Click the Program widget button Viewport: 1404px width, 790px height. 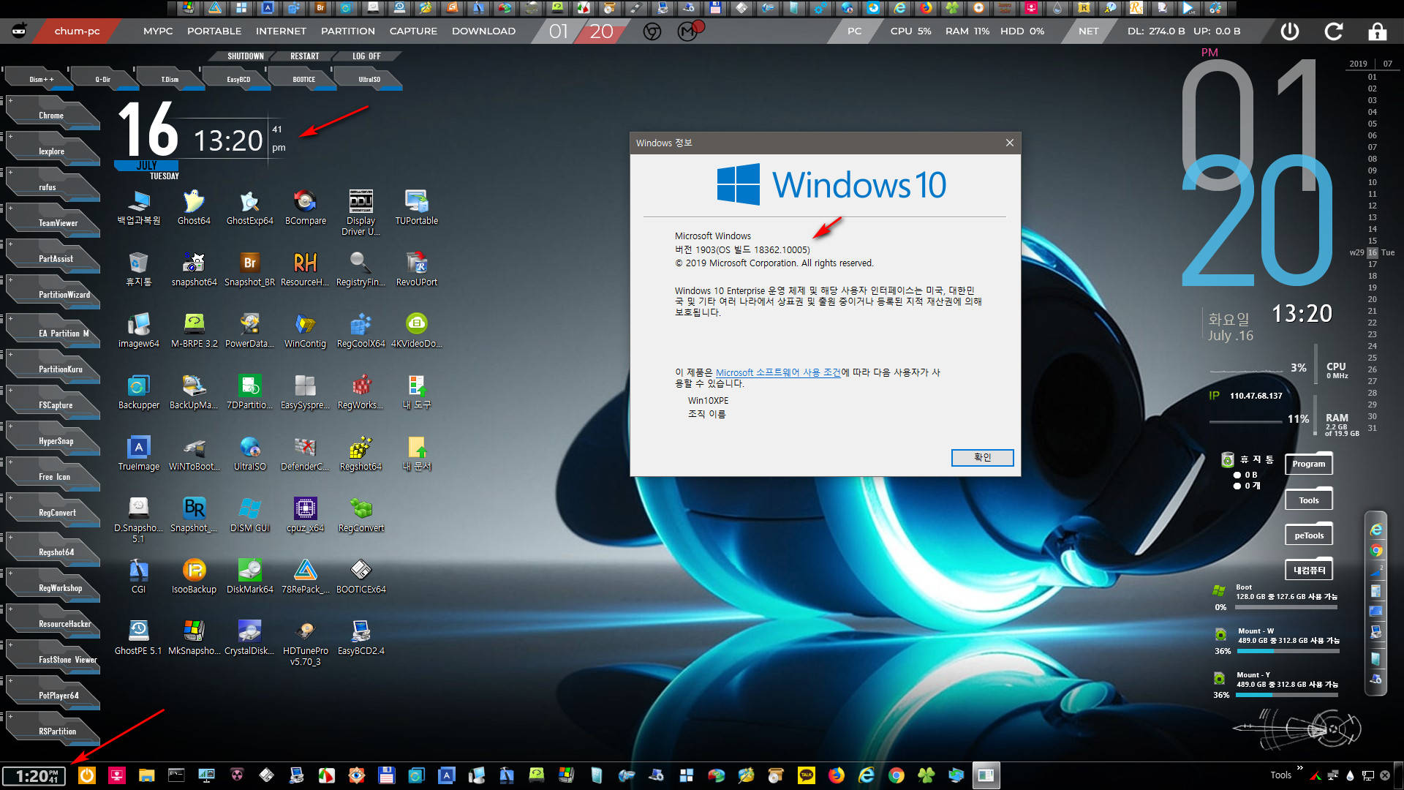click(1308, 464)
